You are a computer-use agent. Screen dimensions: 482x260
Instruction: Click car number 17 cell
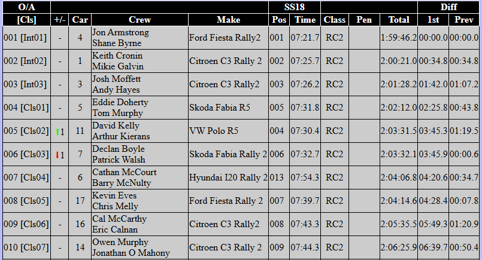pos(80,201)
